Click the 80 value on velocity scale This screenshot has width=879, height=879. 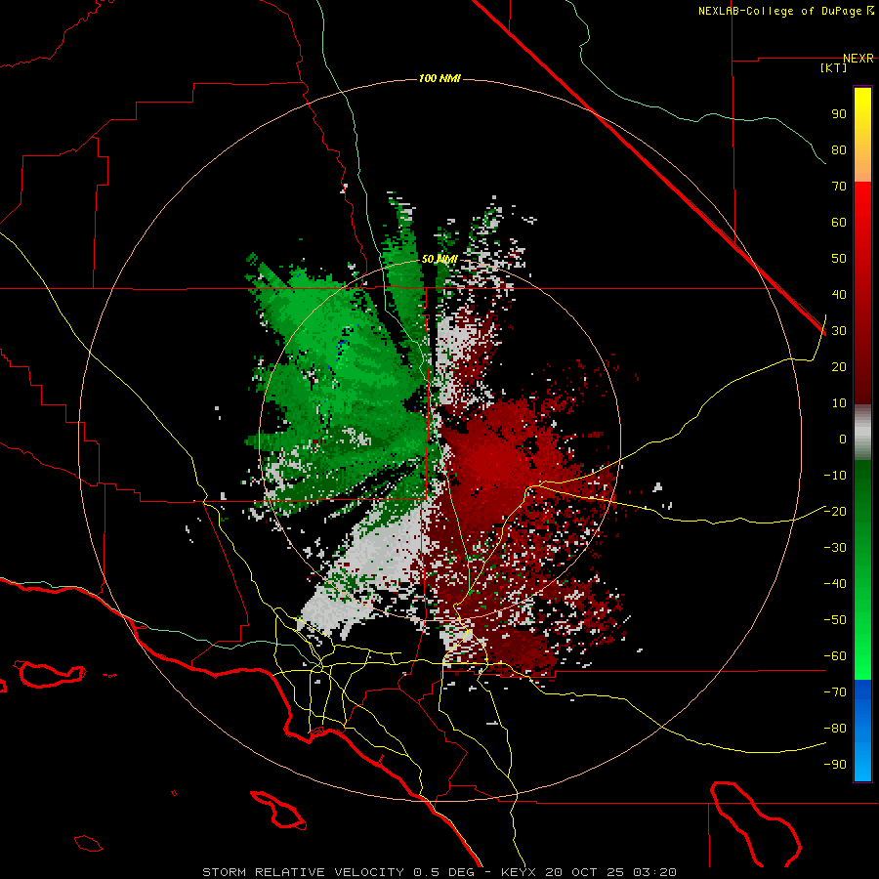click(839, 149)
